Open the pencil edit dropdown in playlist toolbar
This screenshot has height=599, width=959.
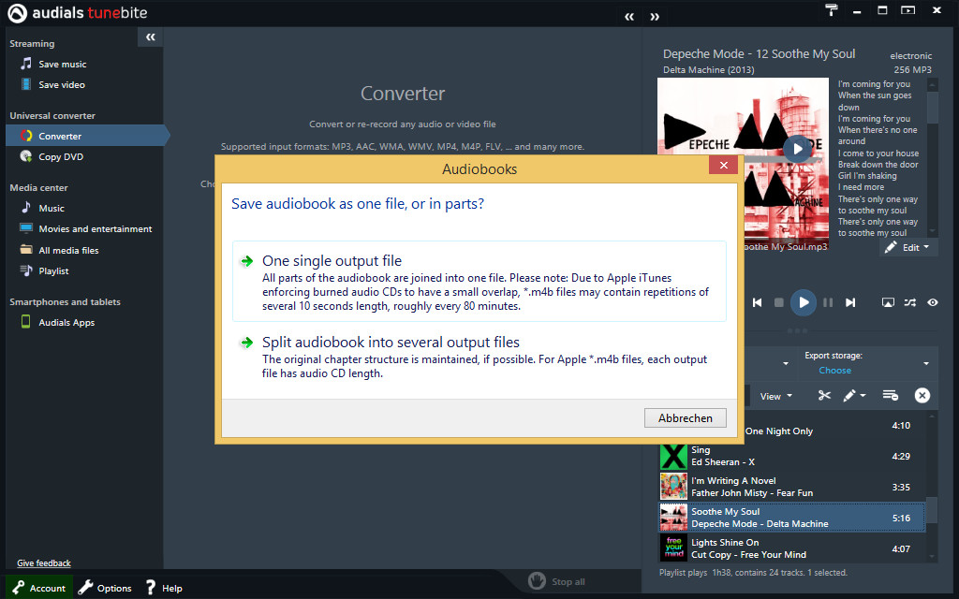tap(854, 396)
